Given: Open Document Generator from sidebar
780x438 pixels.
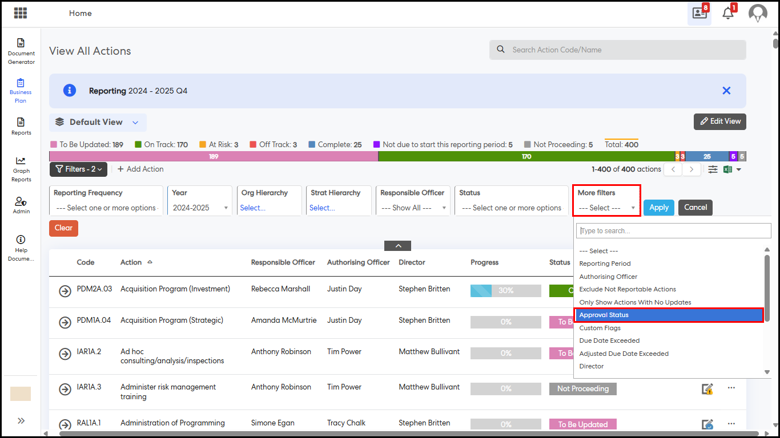Looking at the screenshot, I should (x=21, y=51).
